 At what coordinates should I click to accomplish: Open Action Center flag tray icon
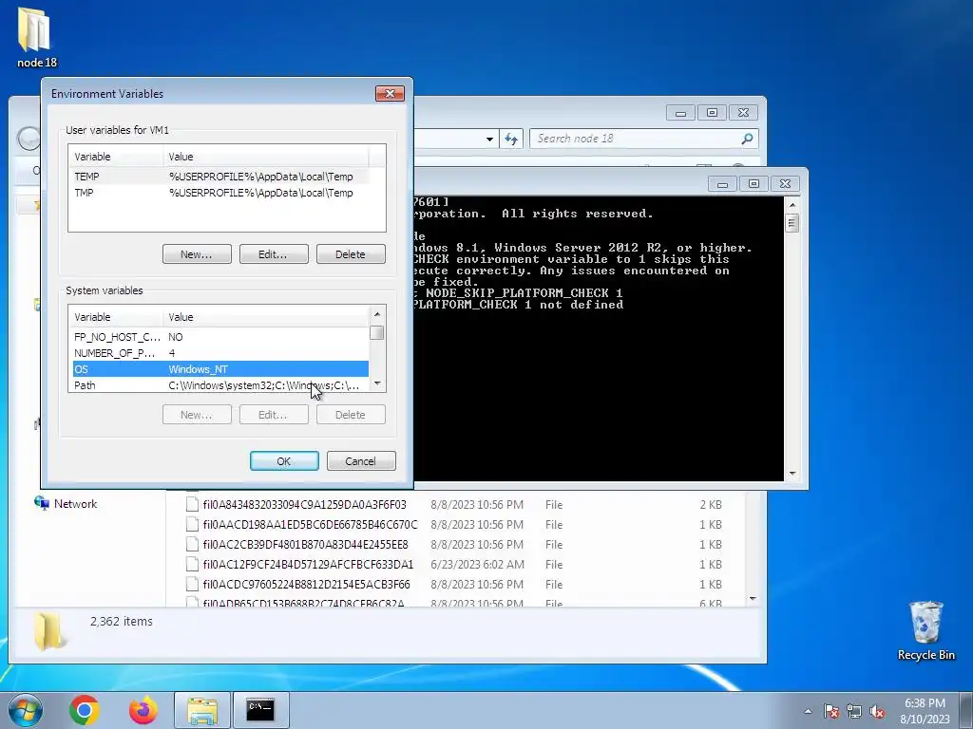point(831,711)
